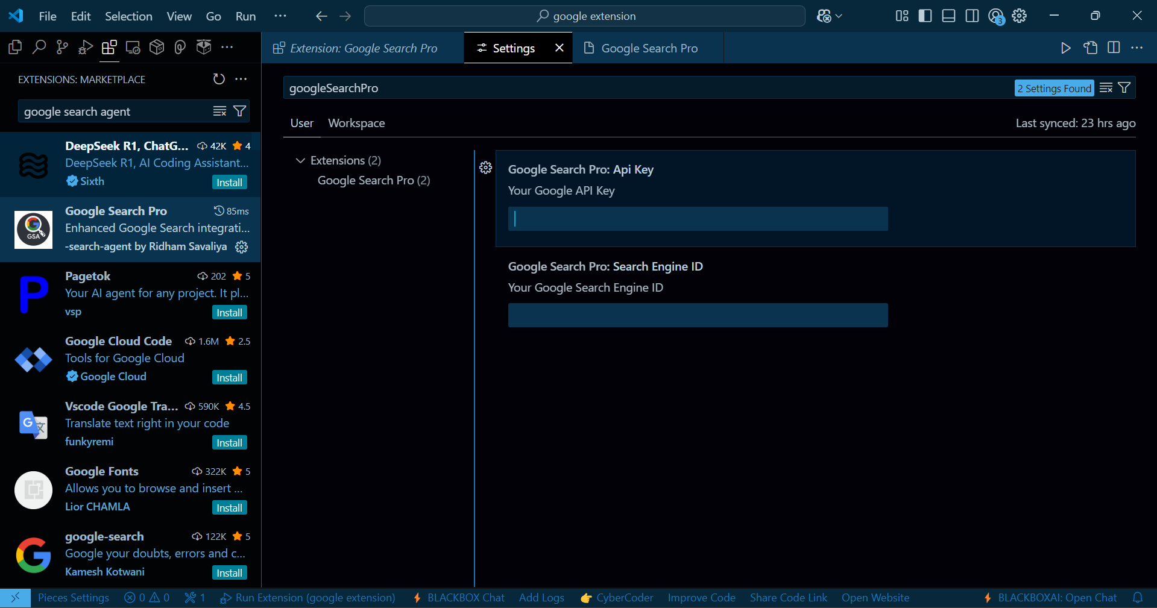The width and height of the screenshot is (1157, 608).
Task: Clear the extensions search results
Action: [219, 111]
